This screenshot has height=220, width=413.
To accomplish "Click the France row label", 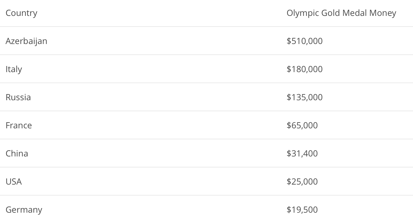I will pyautogui.click(x=19, y=125).
